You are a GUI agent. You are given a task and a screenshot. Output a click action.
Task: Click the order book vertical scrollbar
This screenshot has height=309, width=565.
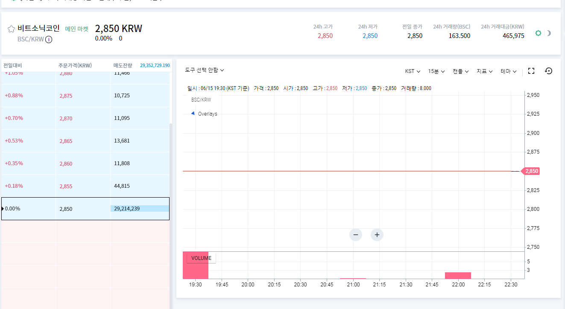(171, 216)
